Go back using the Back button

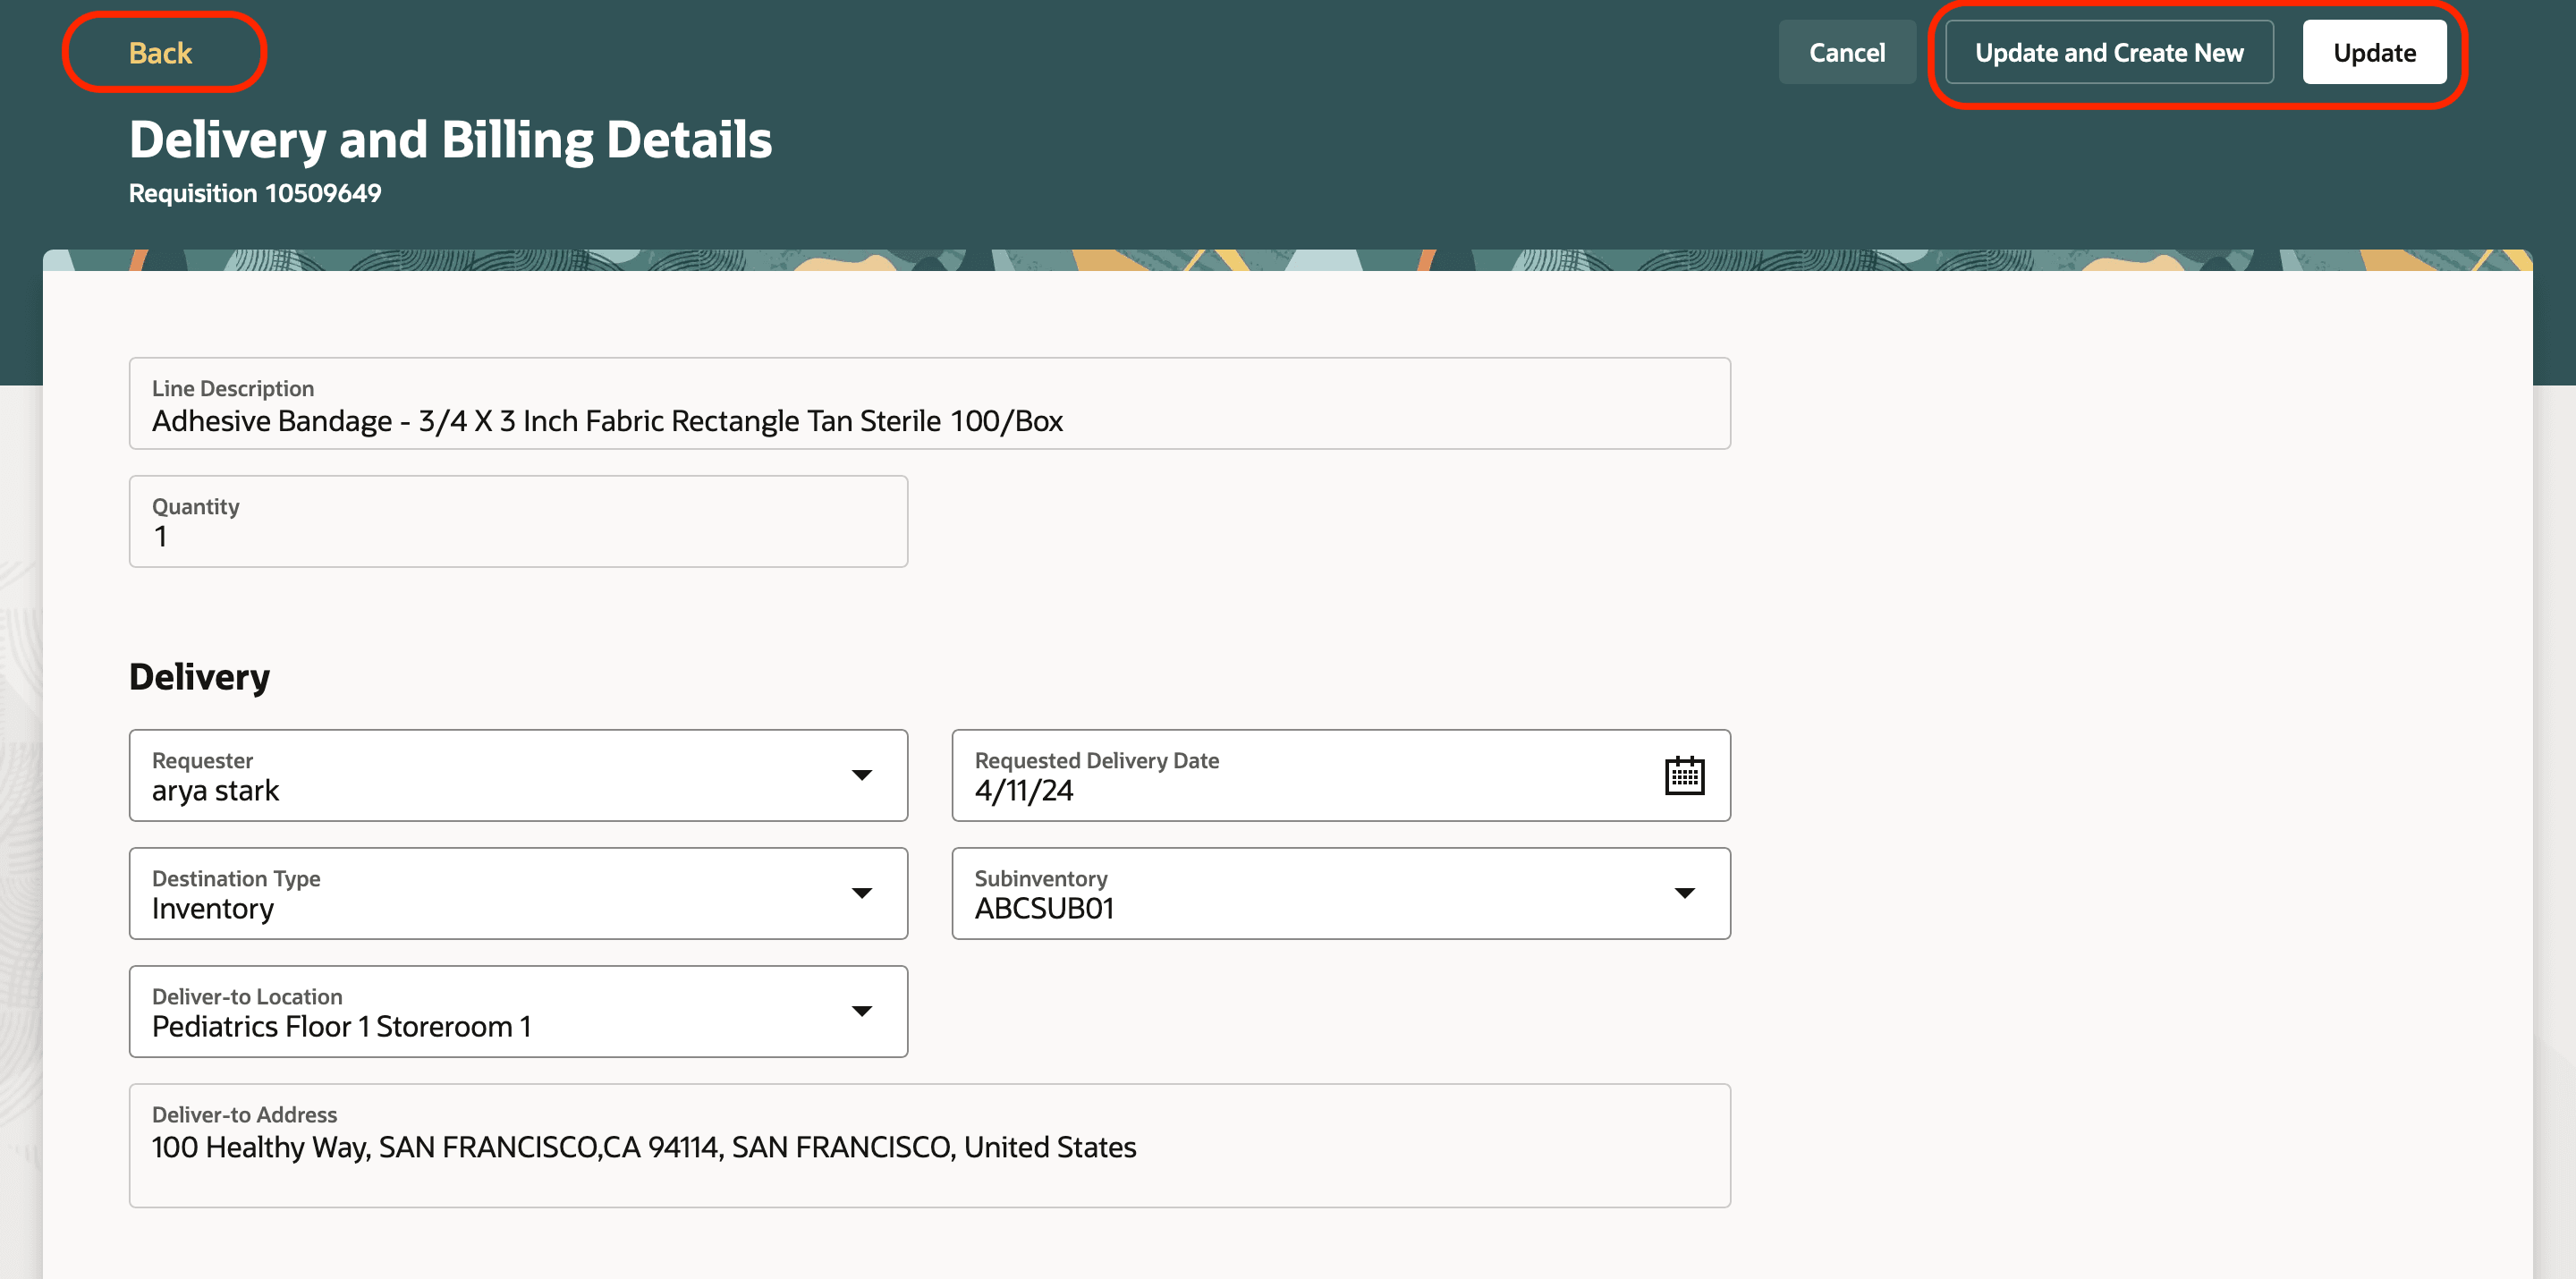coord(160,53)
